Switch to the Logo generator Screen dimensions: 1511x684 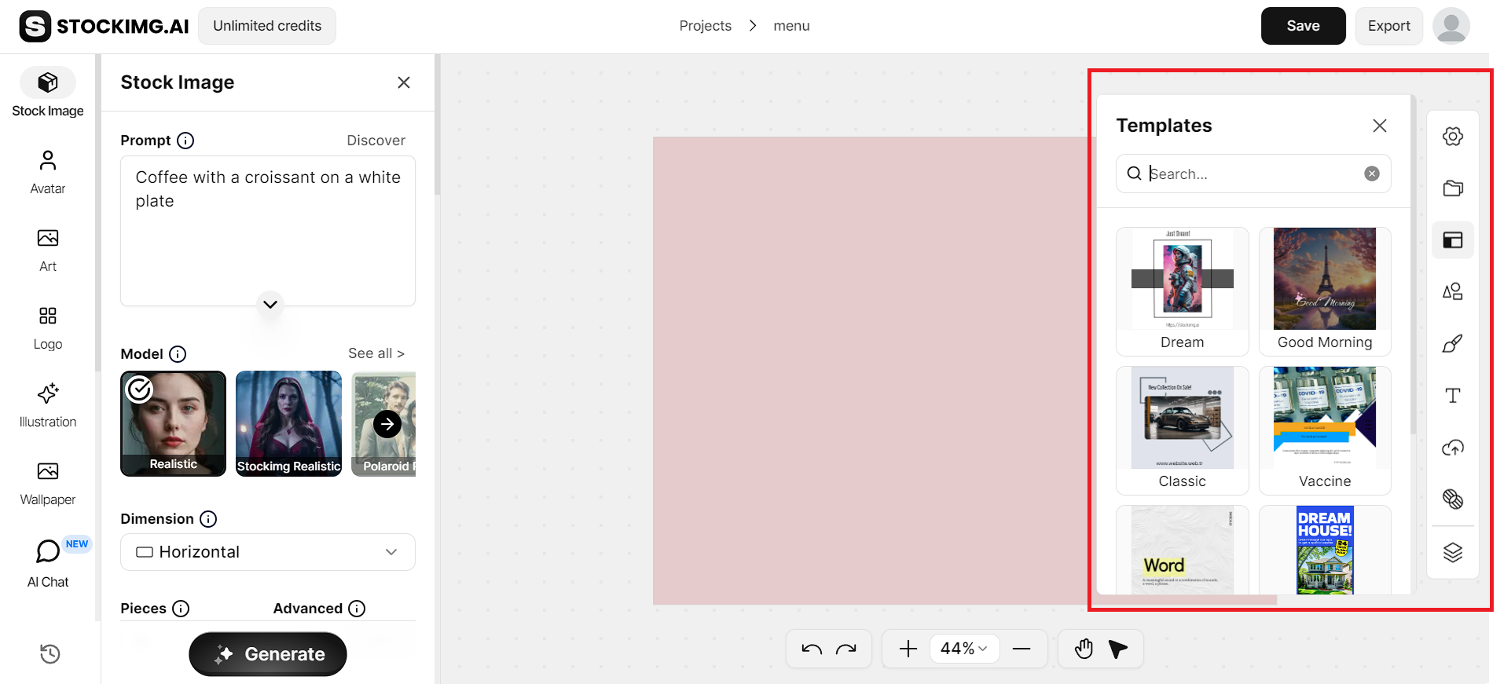pyautogui.click(x=47, y=327)
